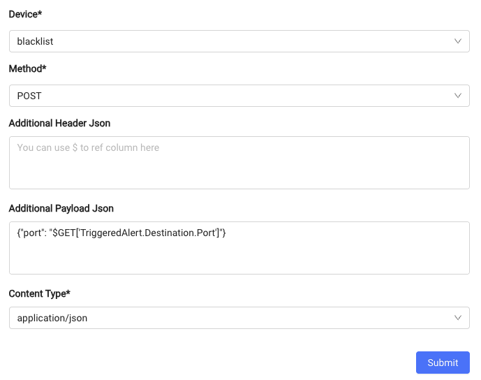Click the Device field label

click(25, 14)
